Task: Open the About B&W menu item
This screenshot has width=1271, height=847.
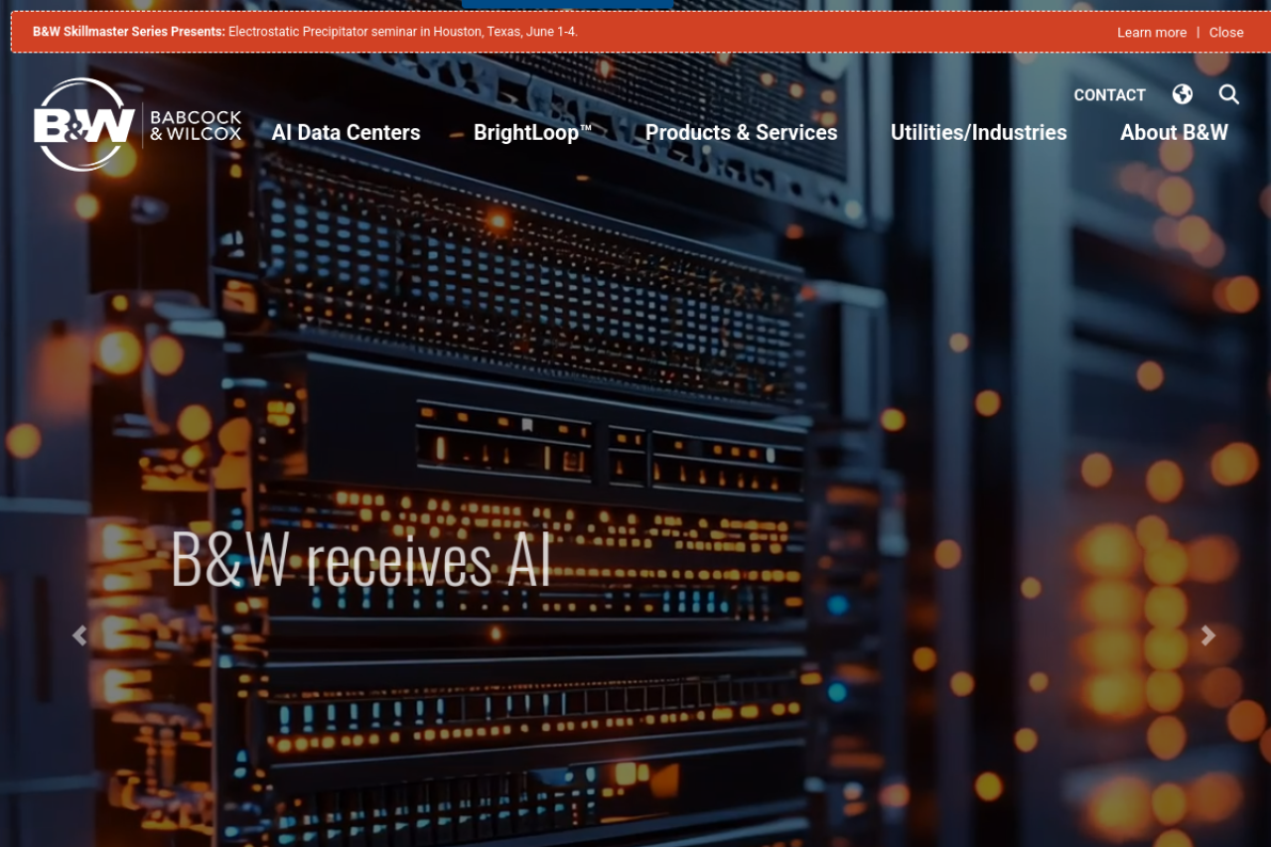Action: pos(1174,132)
